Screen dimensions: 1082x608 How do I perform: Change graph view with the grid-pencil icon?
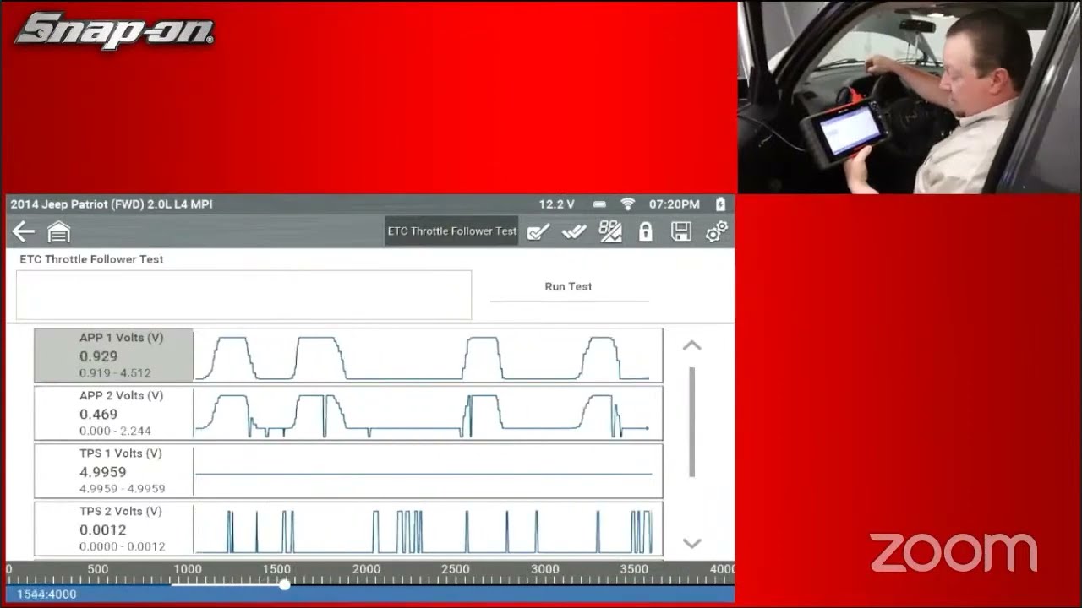pyautogui.click(x=610, y=231)
